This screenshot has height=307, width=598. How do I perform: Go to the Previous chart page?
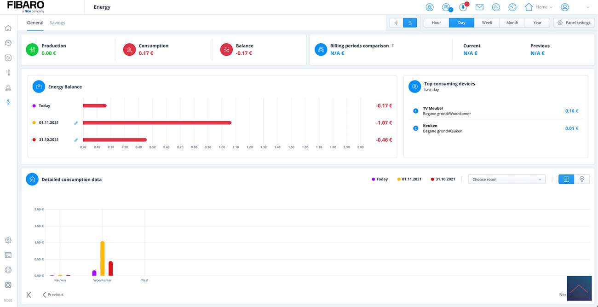tap(53, 295)
